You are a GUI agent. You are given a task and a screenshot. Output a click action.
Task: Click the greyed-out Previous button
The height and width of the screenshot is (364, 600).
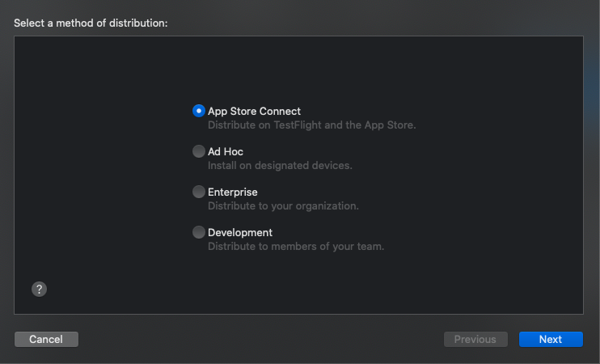(x=475, y=339)
